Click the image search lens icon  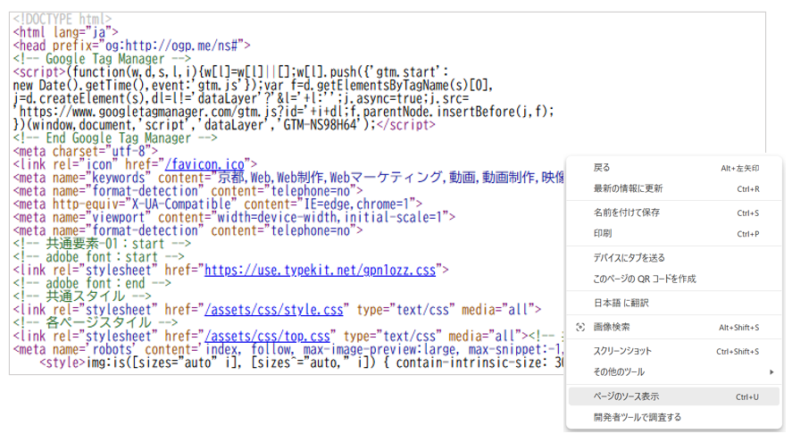[580, 328]
